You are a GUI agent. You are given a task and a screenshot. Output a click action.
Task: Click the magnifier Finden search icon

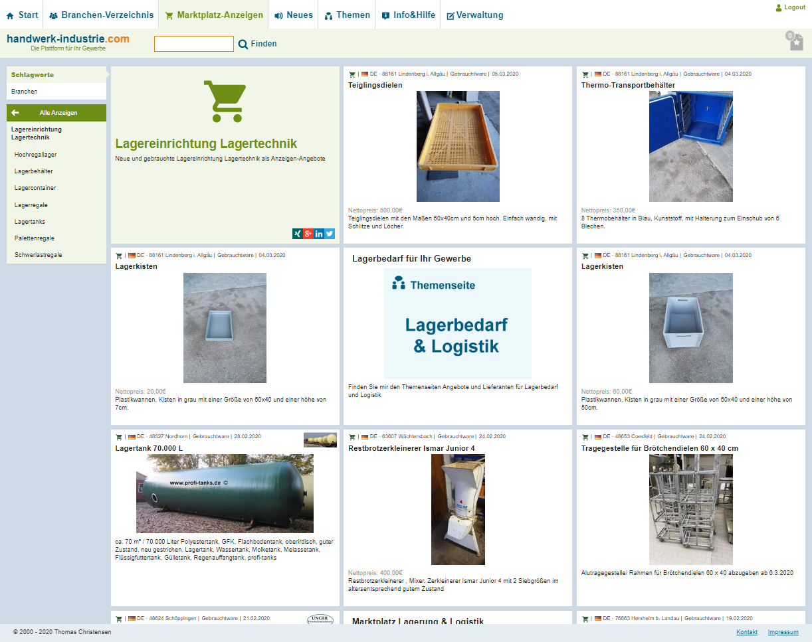tap(243, 44)
